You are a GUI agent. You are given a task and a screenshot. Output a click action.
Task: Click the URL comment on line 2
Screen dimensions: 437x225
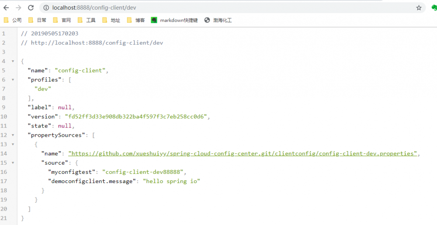coord(92,43)
